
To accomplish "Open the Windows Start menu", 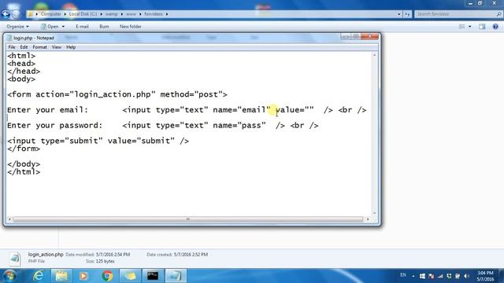I will coord(9,276).
